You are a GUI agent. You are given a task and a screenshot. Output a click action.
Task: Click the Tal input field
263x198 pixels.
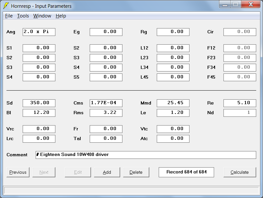click(x=106, y=139)
